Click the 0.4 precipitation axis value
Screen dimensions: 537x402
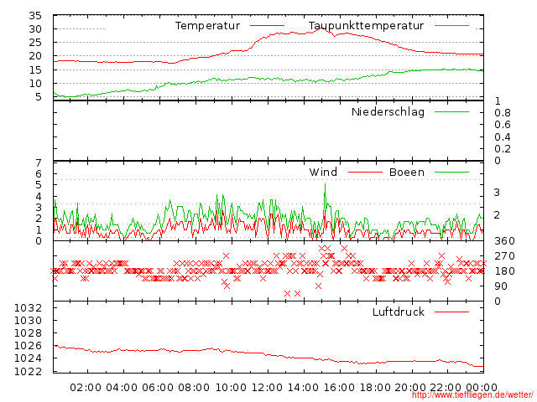(503, 137)
